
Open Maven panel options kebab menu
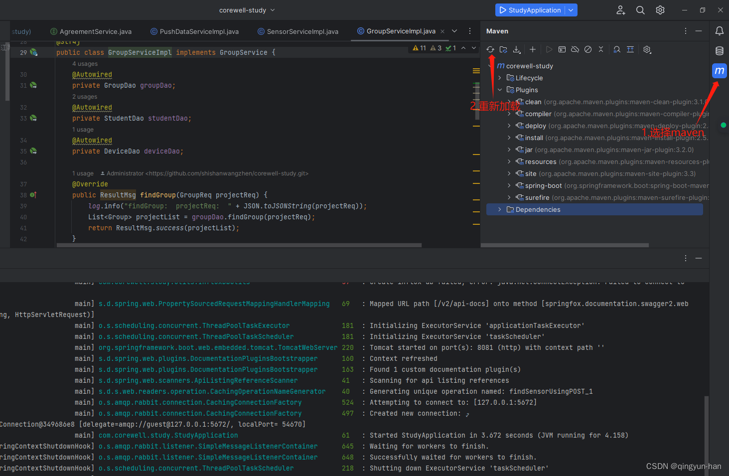pos(686,31)
